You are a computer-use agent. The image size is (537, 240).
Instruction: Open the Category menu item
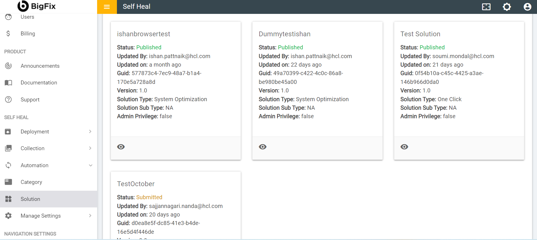click(31, 182)
